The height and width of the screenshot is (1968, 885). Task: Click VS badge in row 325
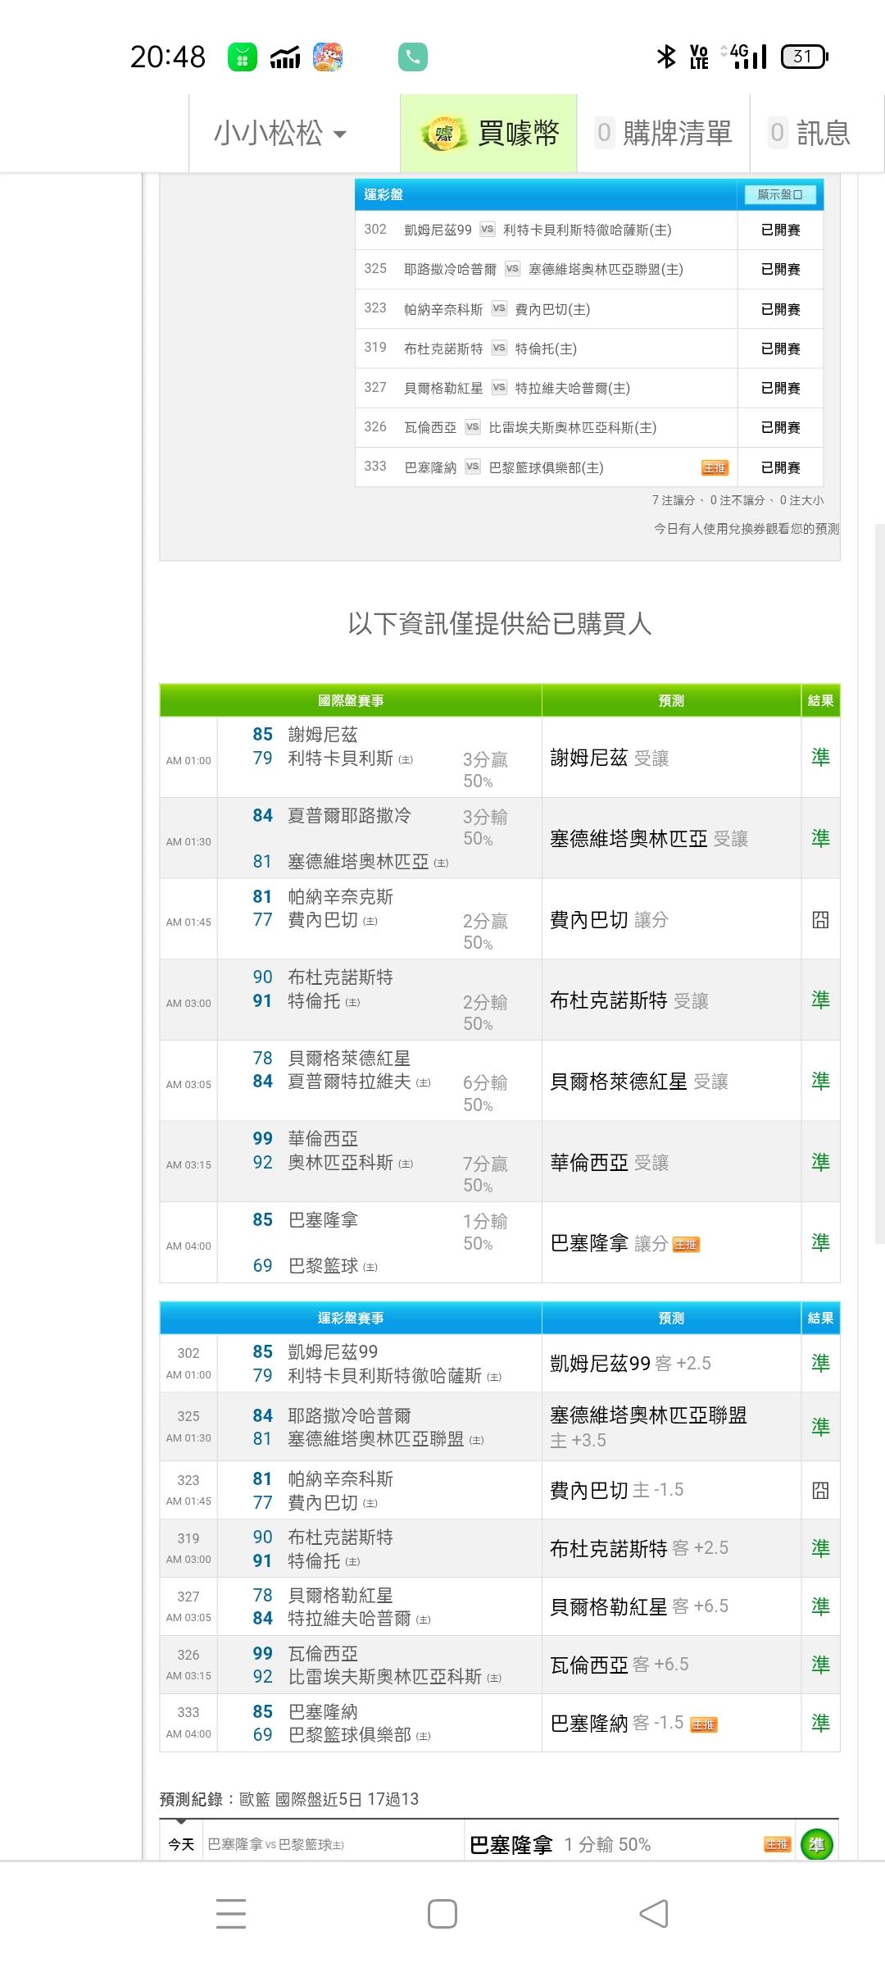513,268
